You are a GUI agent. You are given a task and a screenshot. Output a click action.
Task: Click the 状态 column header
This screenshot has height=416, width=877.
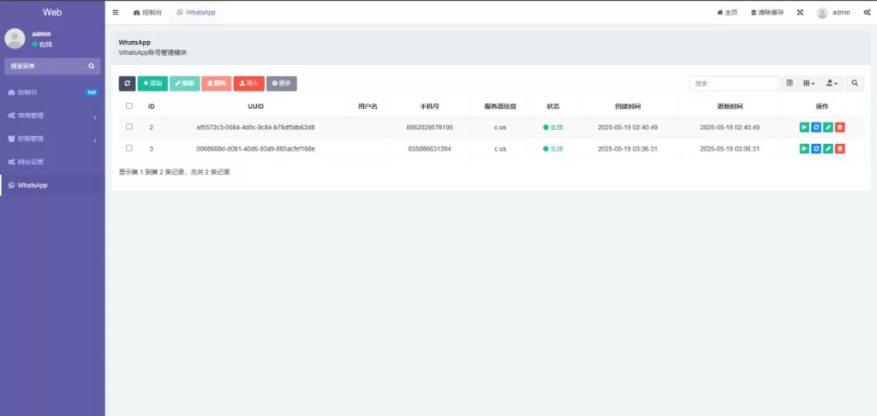(553, 106)
